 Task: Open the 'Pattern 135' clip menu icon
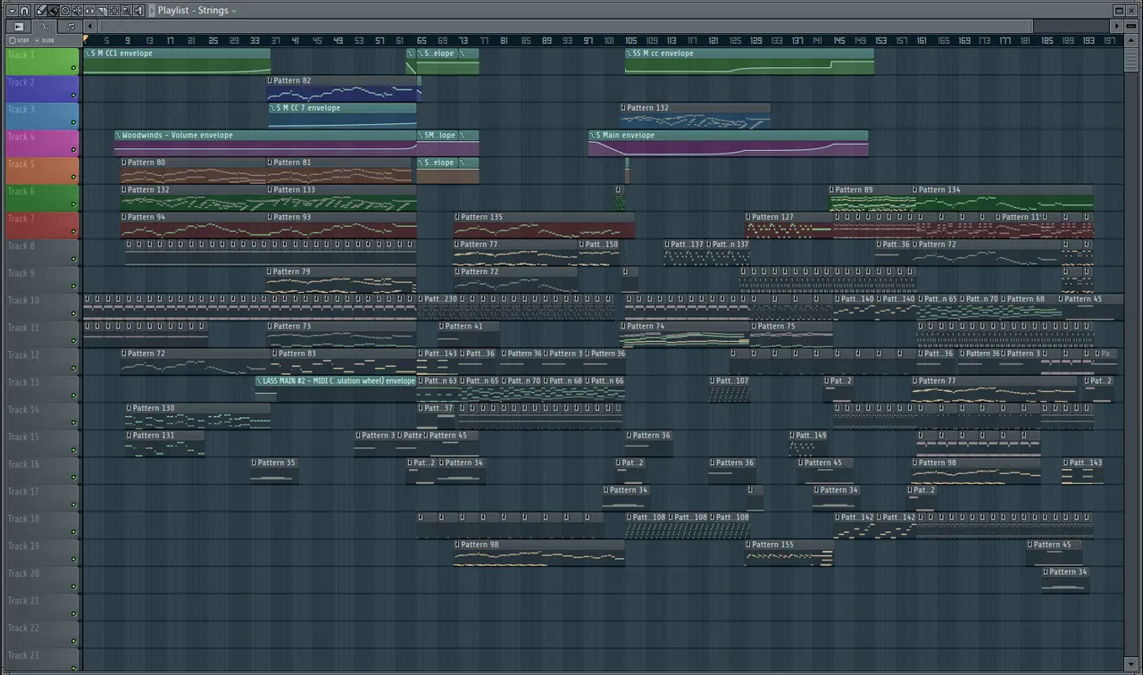(457, 217)
